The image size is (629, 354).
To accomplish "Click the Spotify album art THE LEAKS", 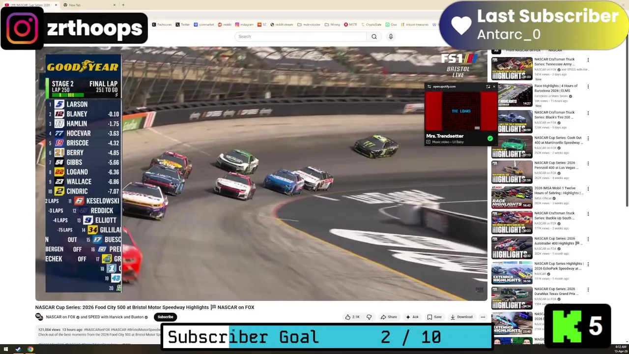I will pos(461,111).
